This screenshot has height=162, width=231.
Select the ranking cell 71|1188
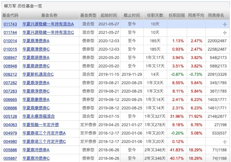tap(218, 150)
